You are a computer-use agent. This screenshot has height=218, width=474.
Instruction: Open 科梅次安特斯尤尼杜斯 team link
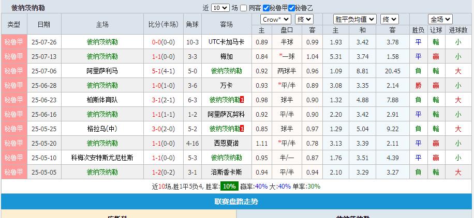point(102,158)
